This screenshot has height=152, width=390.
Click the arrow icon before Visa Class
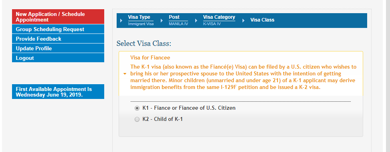(x=243, y=21)
